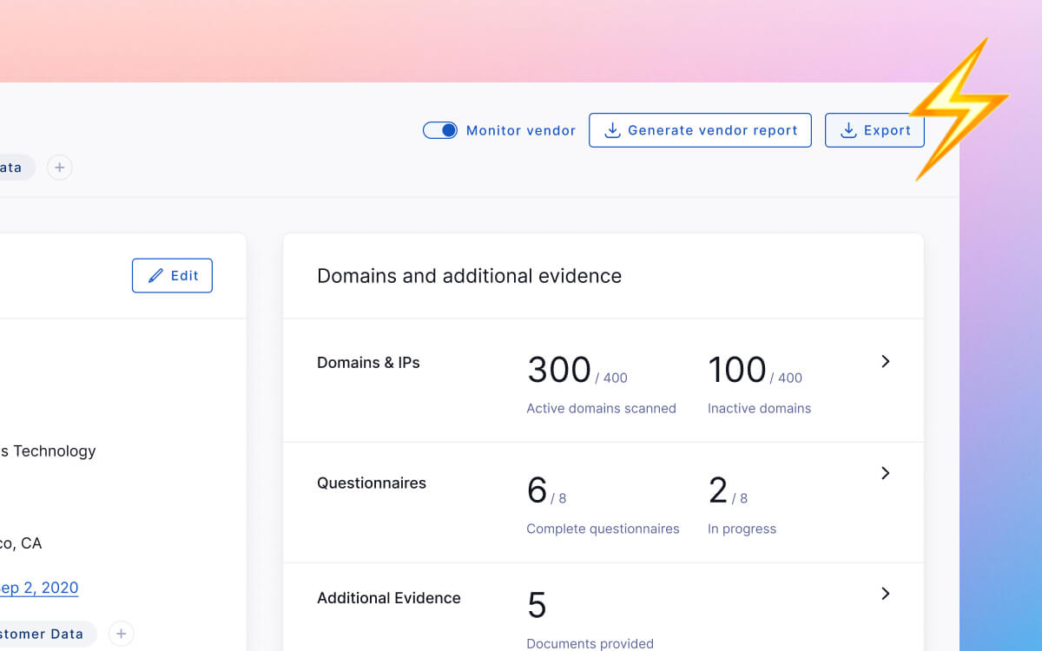Click the 300 active domains count
This screenshot has height=651, width=1042.
[559, 370]
